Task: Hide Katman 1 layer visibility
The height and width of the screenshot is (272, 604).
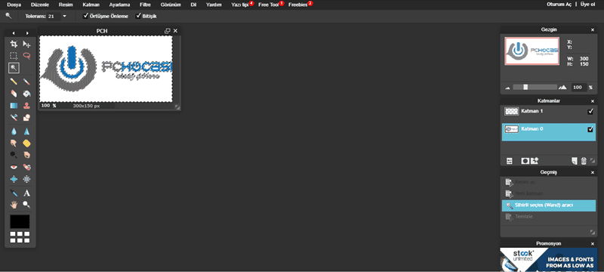Action: 590,112
